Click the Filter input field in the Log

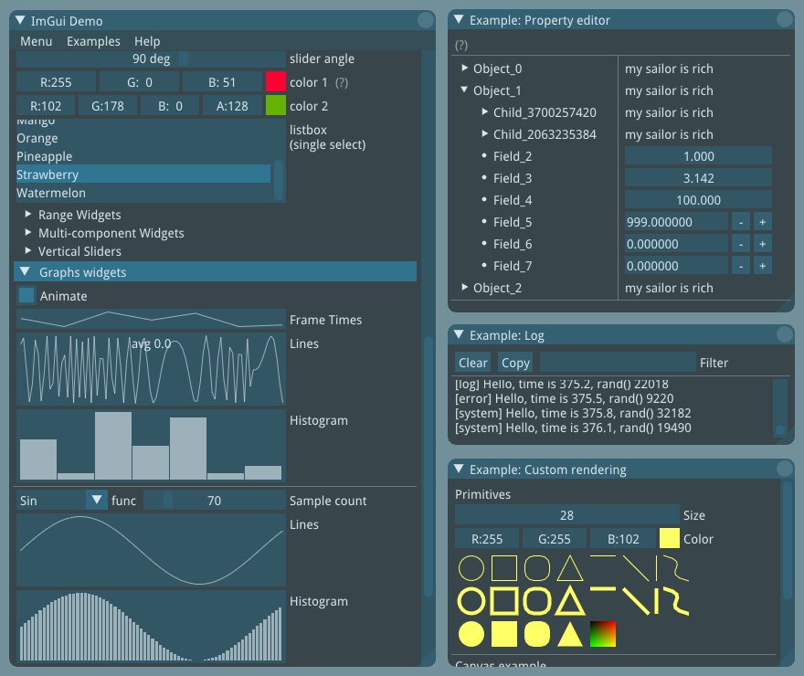pyautogui.click(x=618, y=363)
